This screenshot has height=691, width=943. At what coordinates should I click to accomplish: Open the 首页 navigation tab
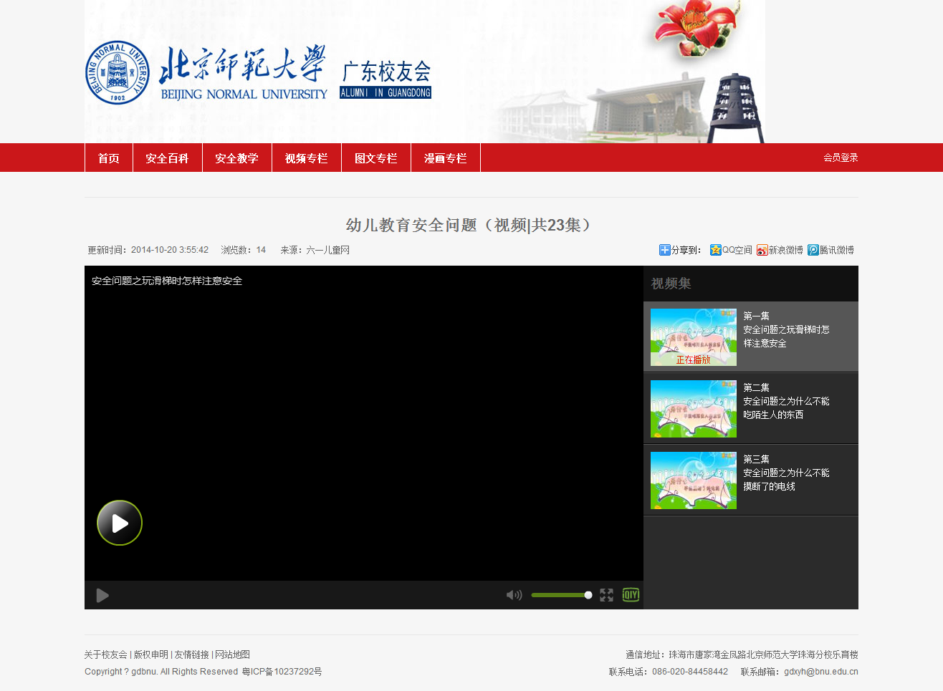pos(109,158)
